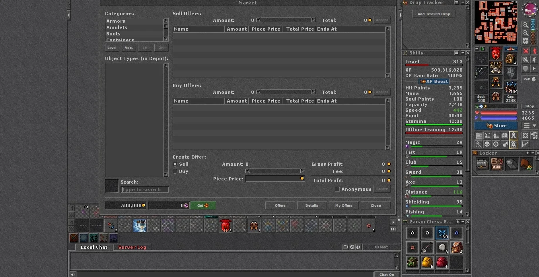The height and width of the screenshot is (277, 539).
Task: Click the shovel in Zaoan Chess Box
Action: (427, 248)
